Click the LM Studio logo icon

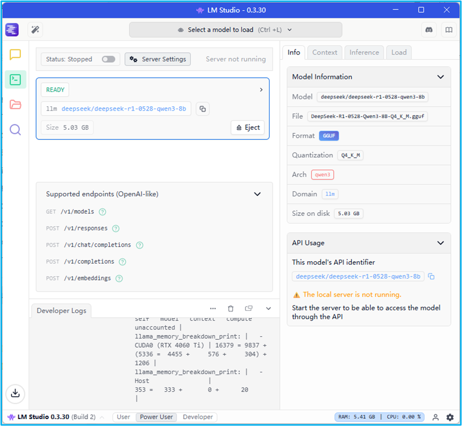(x=12, y=30)
